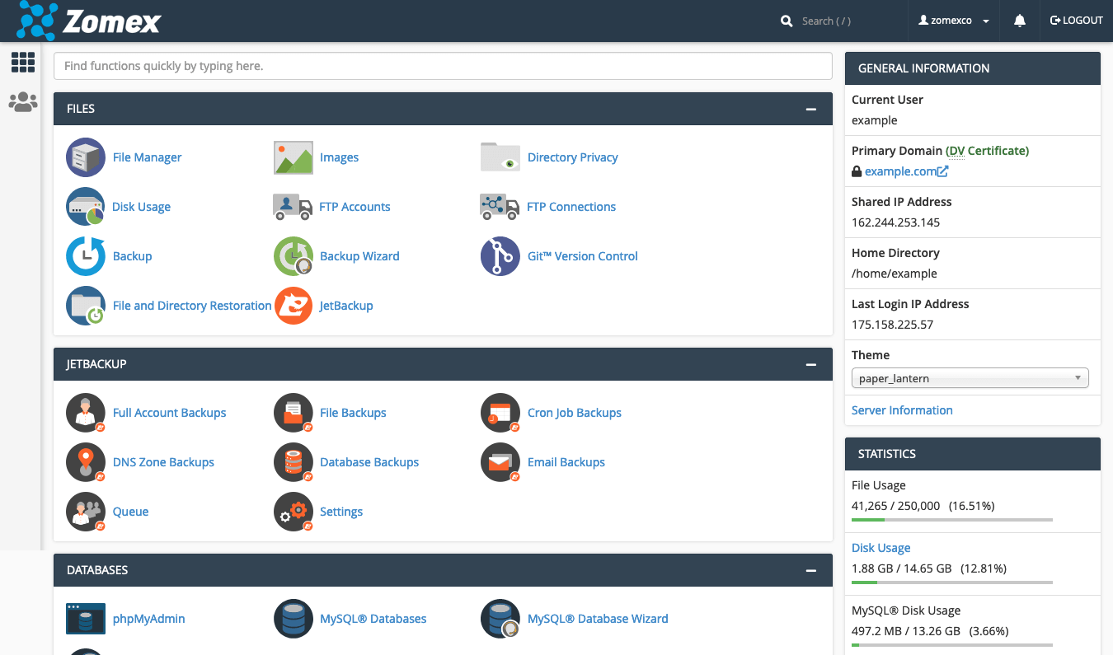
Task: Collapse the DATABASES section
Action: pyautogui.click(x=811, y=570)
